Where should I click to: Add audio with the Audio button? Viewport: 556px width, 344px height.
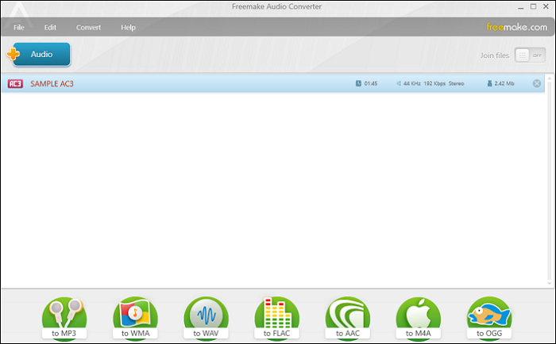tap(41, 55)
